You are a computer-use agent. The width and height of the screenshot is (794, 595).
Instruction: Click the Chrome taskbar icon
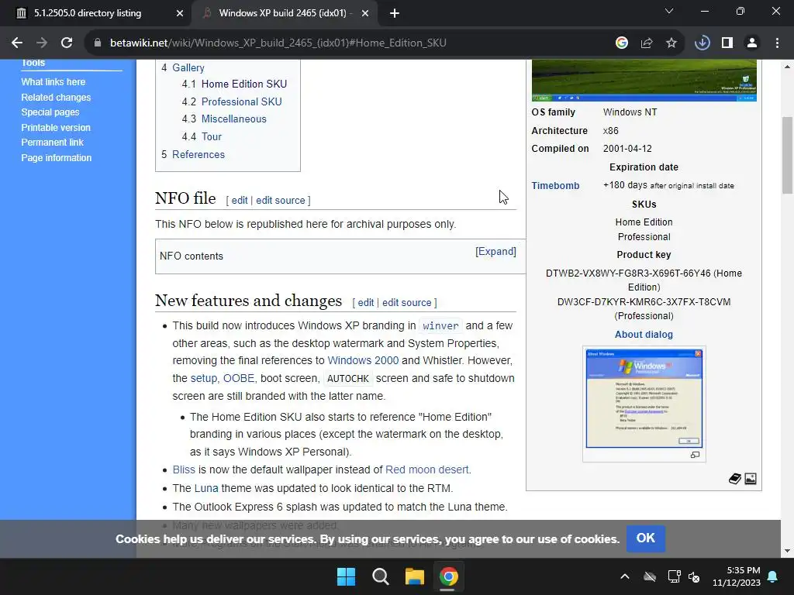coord(448,576)
